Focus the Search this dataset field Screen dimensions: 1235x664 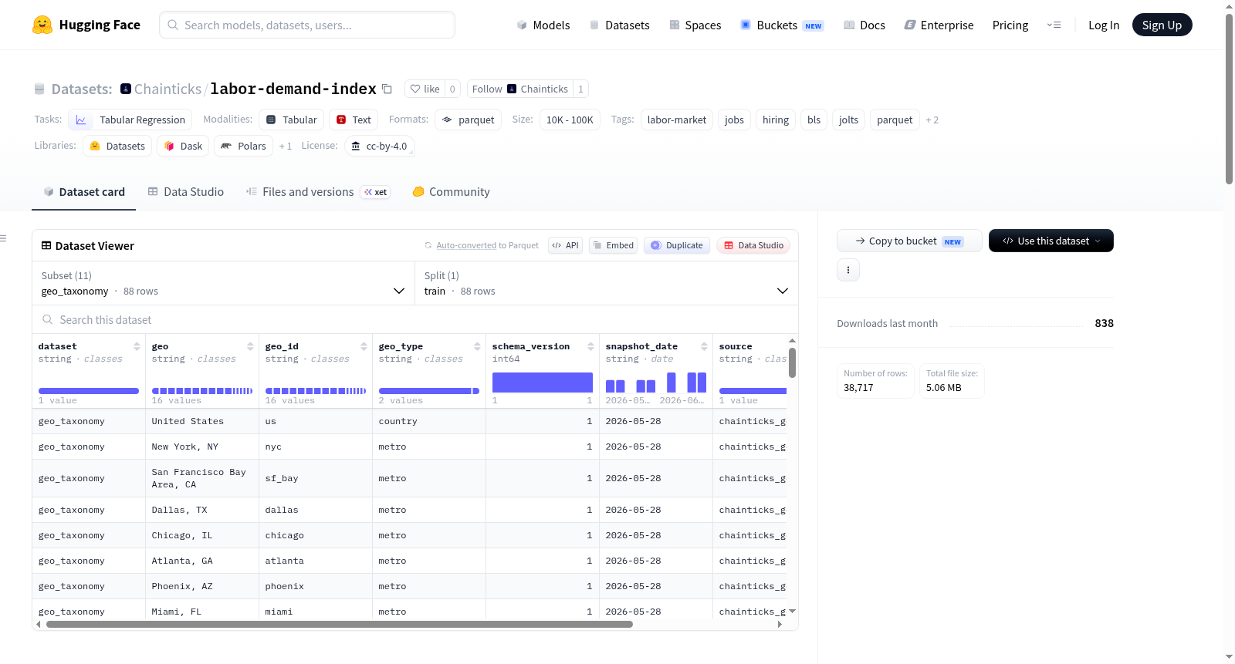point(415,320)
